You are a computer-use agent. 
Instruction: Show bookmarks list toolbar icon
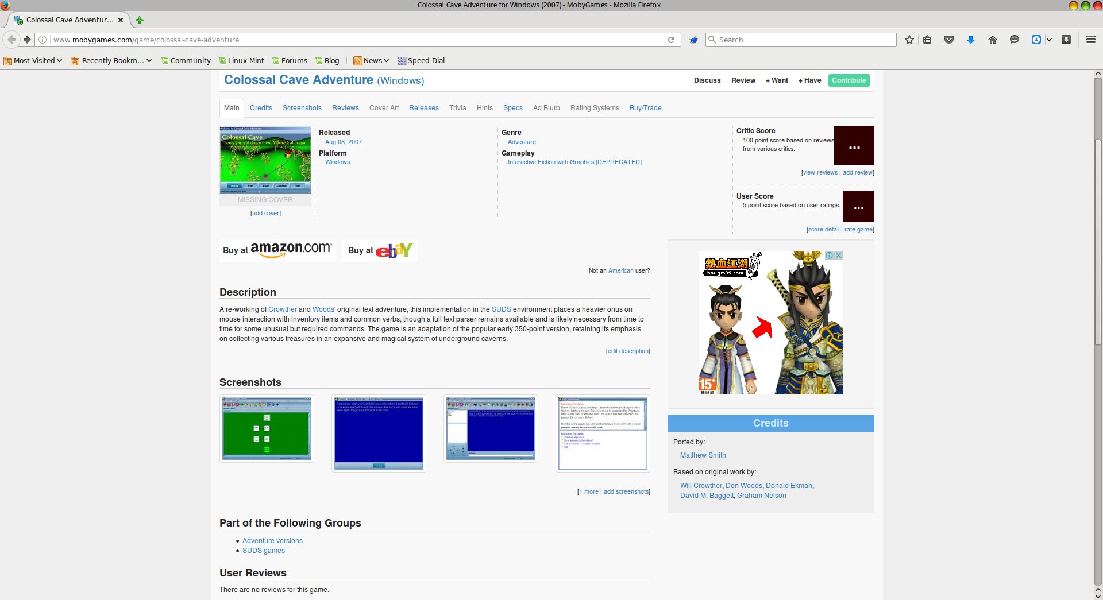point(927,40)
